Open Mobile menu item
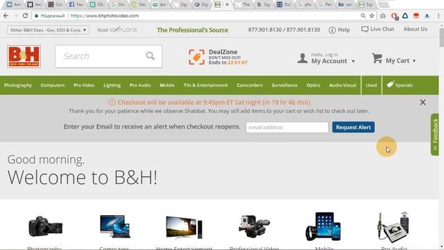The height and width of the screenshot is (250, 444). coord(167,85)
